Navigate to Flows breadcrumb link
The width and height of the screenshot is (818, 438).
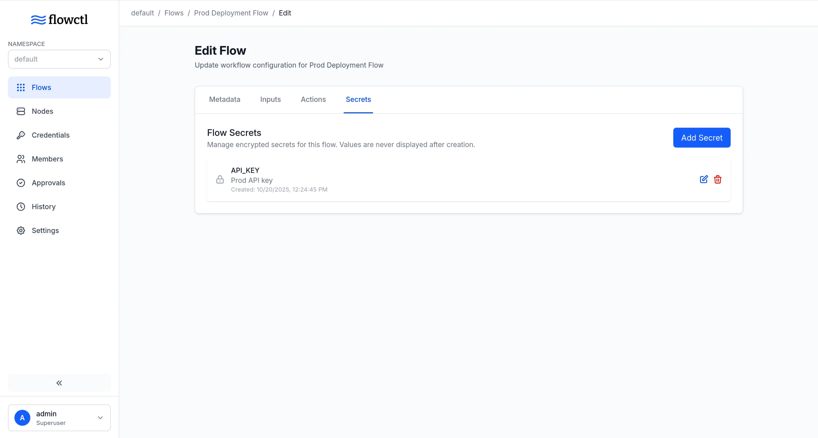coord(174,13)
